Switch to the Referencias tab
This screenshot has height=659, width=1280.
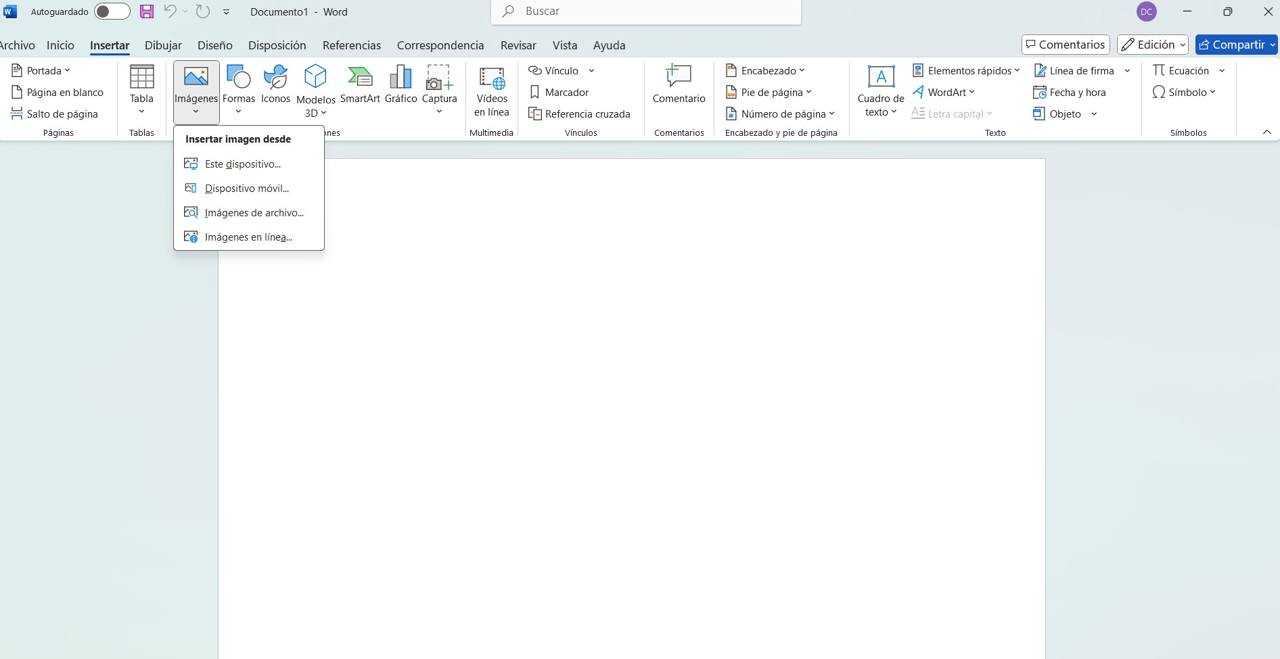352,45
